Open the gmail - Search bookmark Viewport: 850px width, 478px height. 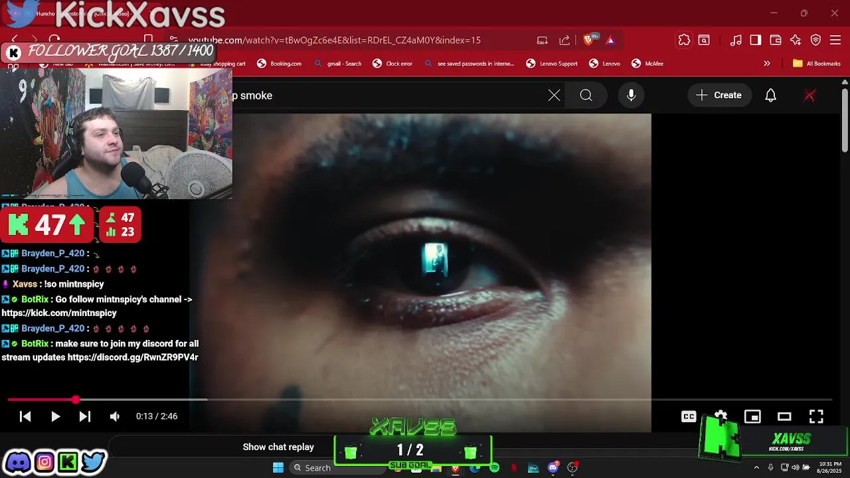point(339,64)
